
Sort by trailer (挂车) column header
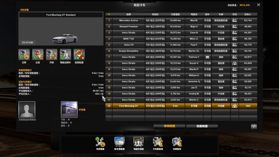(x=207, y=14)
